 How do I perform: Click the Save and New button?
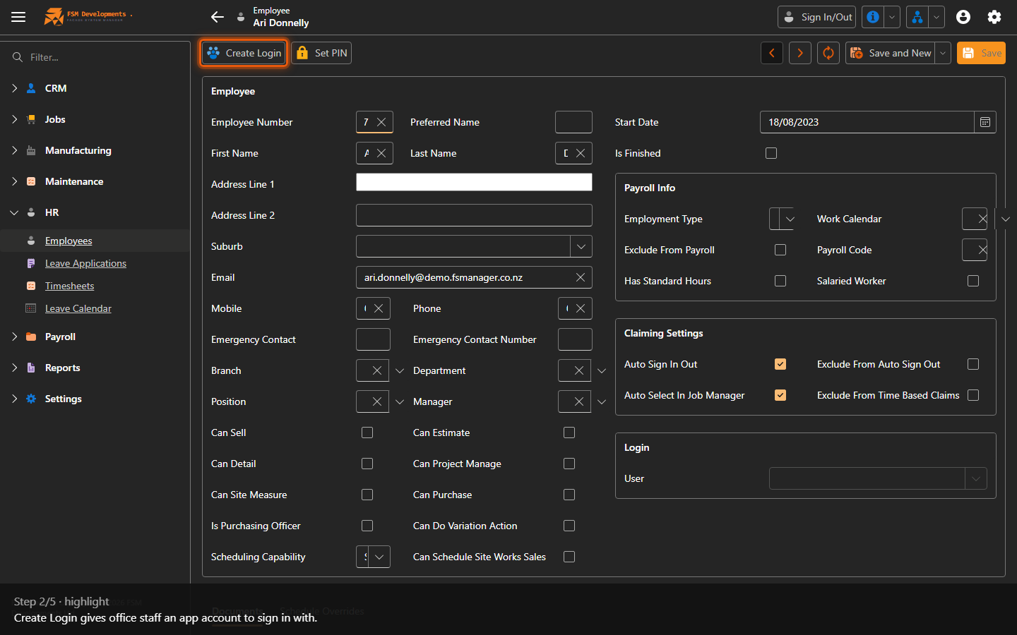(x=891, y=53)
